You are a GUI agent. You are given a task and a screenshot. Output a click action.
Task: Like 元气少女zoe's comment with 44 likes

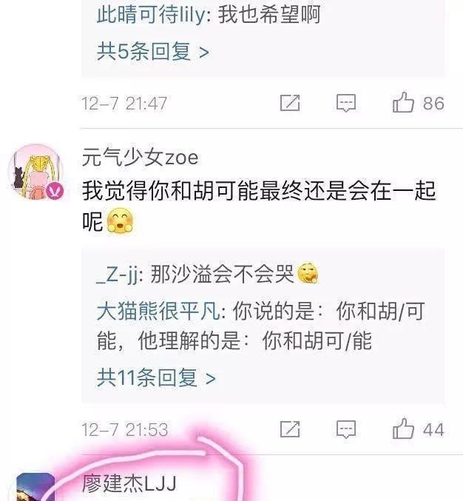click(x=403, y=429)
